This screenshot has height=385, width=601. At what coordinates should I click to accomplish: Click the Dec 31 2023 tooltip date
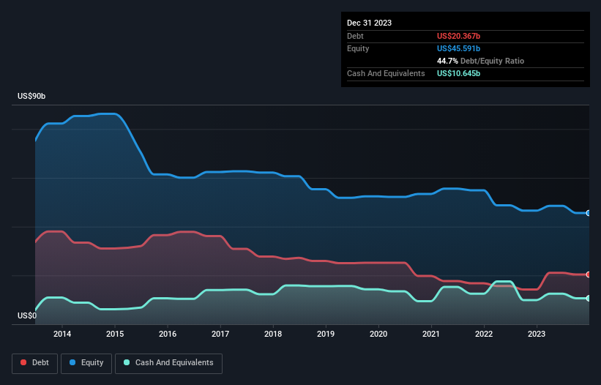[x=369, y=23]
